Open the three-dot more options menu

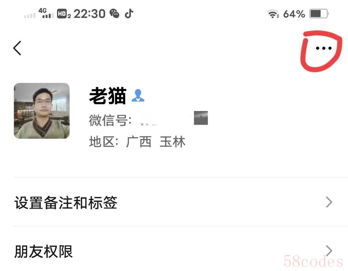[x=324, y=48]
